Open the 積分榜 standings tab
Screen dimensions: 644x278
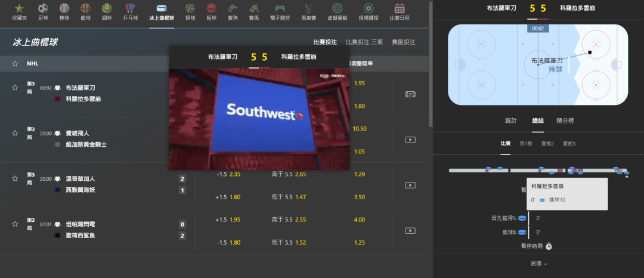[x=565, y=121]
